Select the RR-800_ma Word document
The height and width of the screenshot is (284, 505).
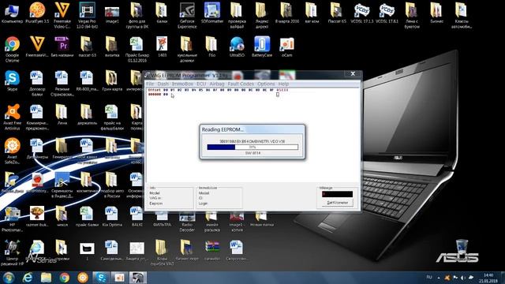pyautogui.click(x=87, y=80)
